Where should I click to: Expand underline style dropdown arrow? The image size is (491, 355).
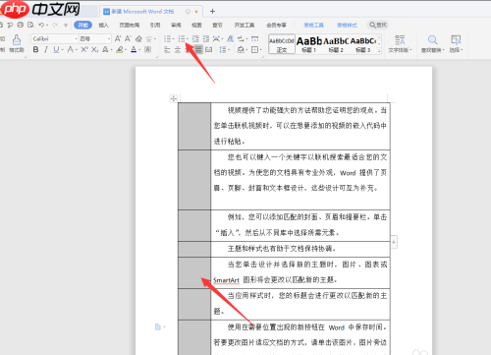point(62,50)
